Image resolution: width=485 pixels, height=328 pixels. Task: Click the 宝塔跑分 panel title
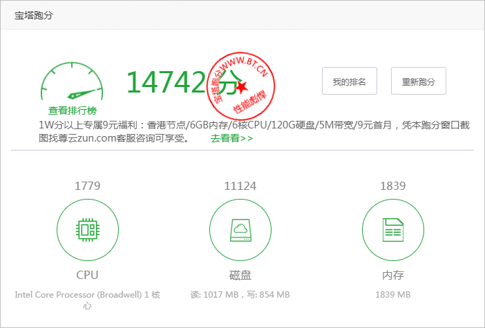(34, 16)
